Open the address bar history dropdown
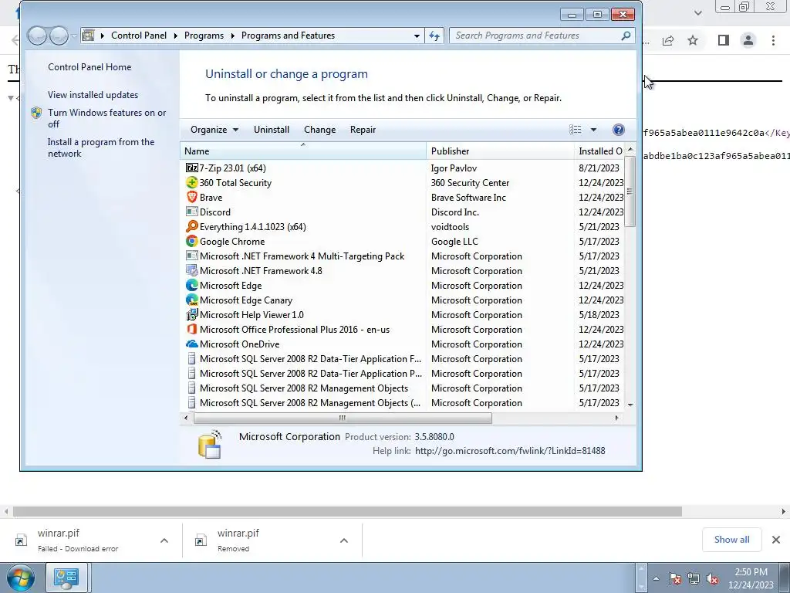Viewport: 790px width, 593px height. click(417, 36)
